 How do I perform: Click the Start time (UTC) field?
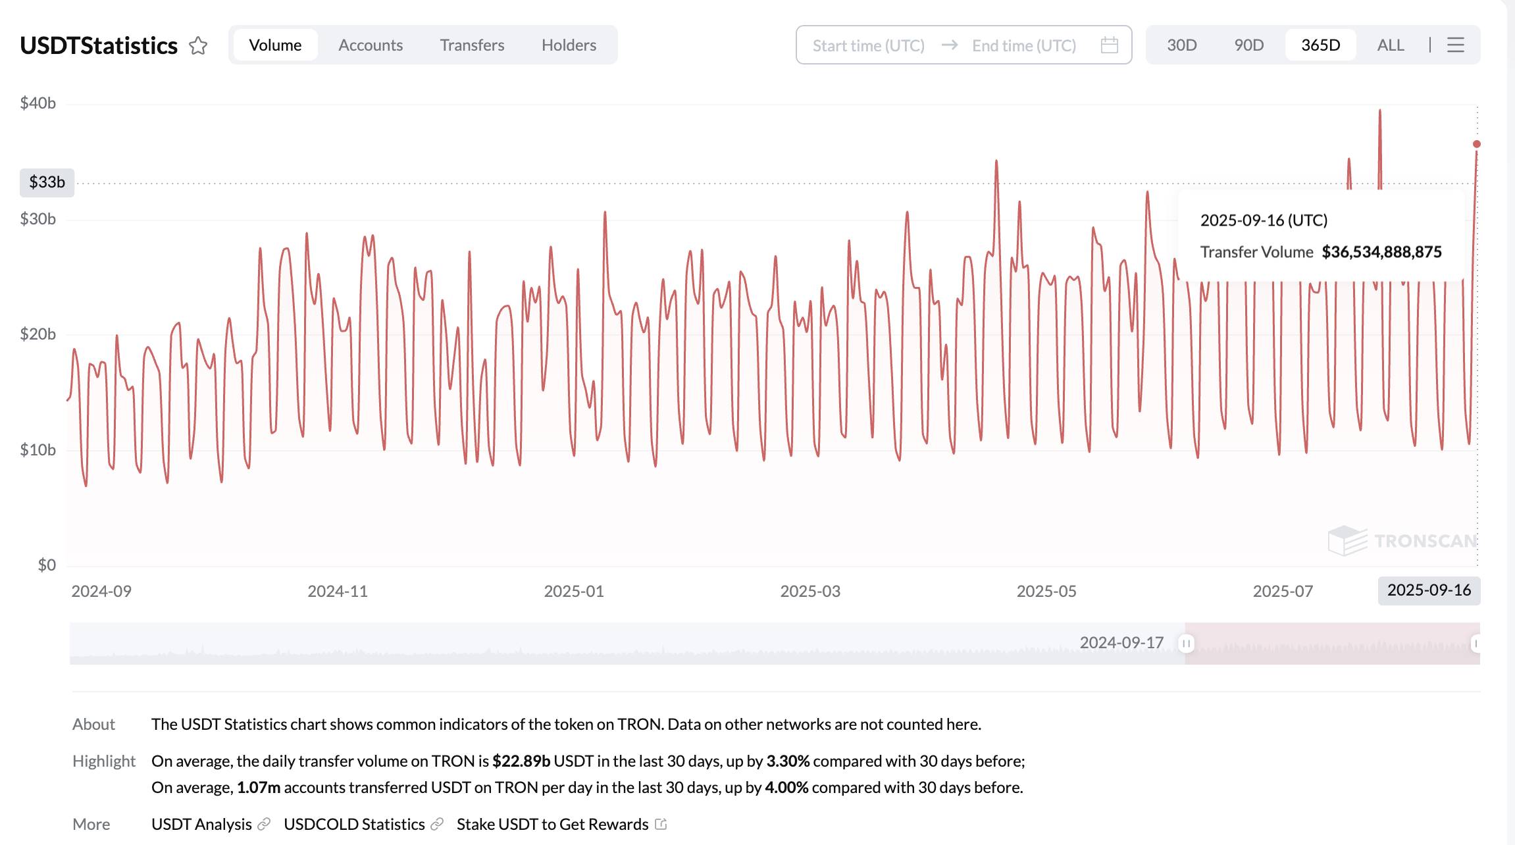869,45
